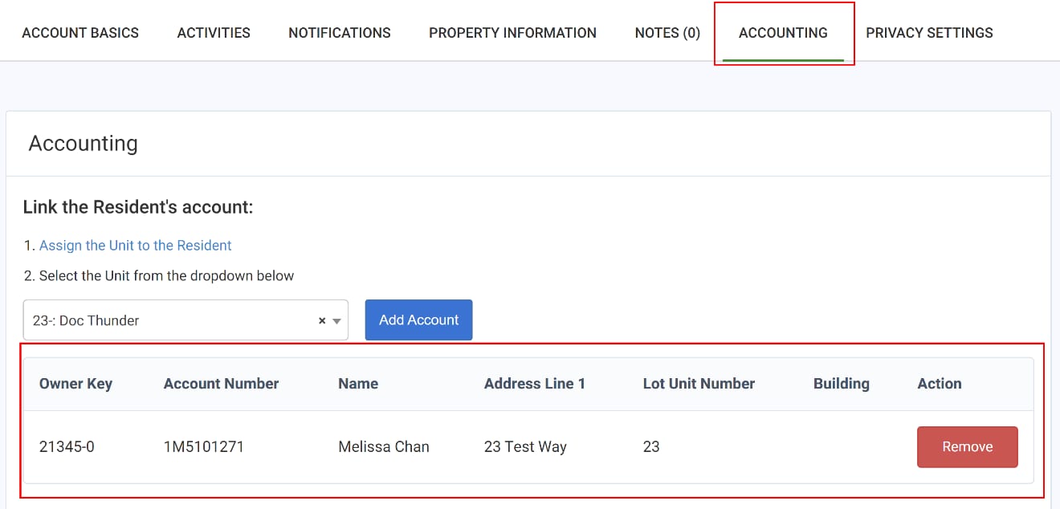The width and height of the screenshot is (1060, 509).
Task: Go to the Notifications tab
Action: [340, 33]
